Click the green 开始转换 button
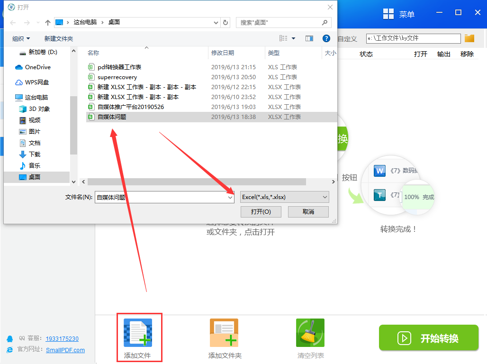 point(429,338)
